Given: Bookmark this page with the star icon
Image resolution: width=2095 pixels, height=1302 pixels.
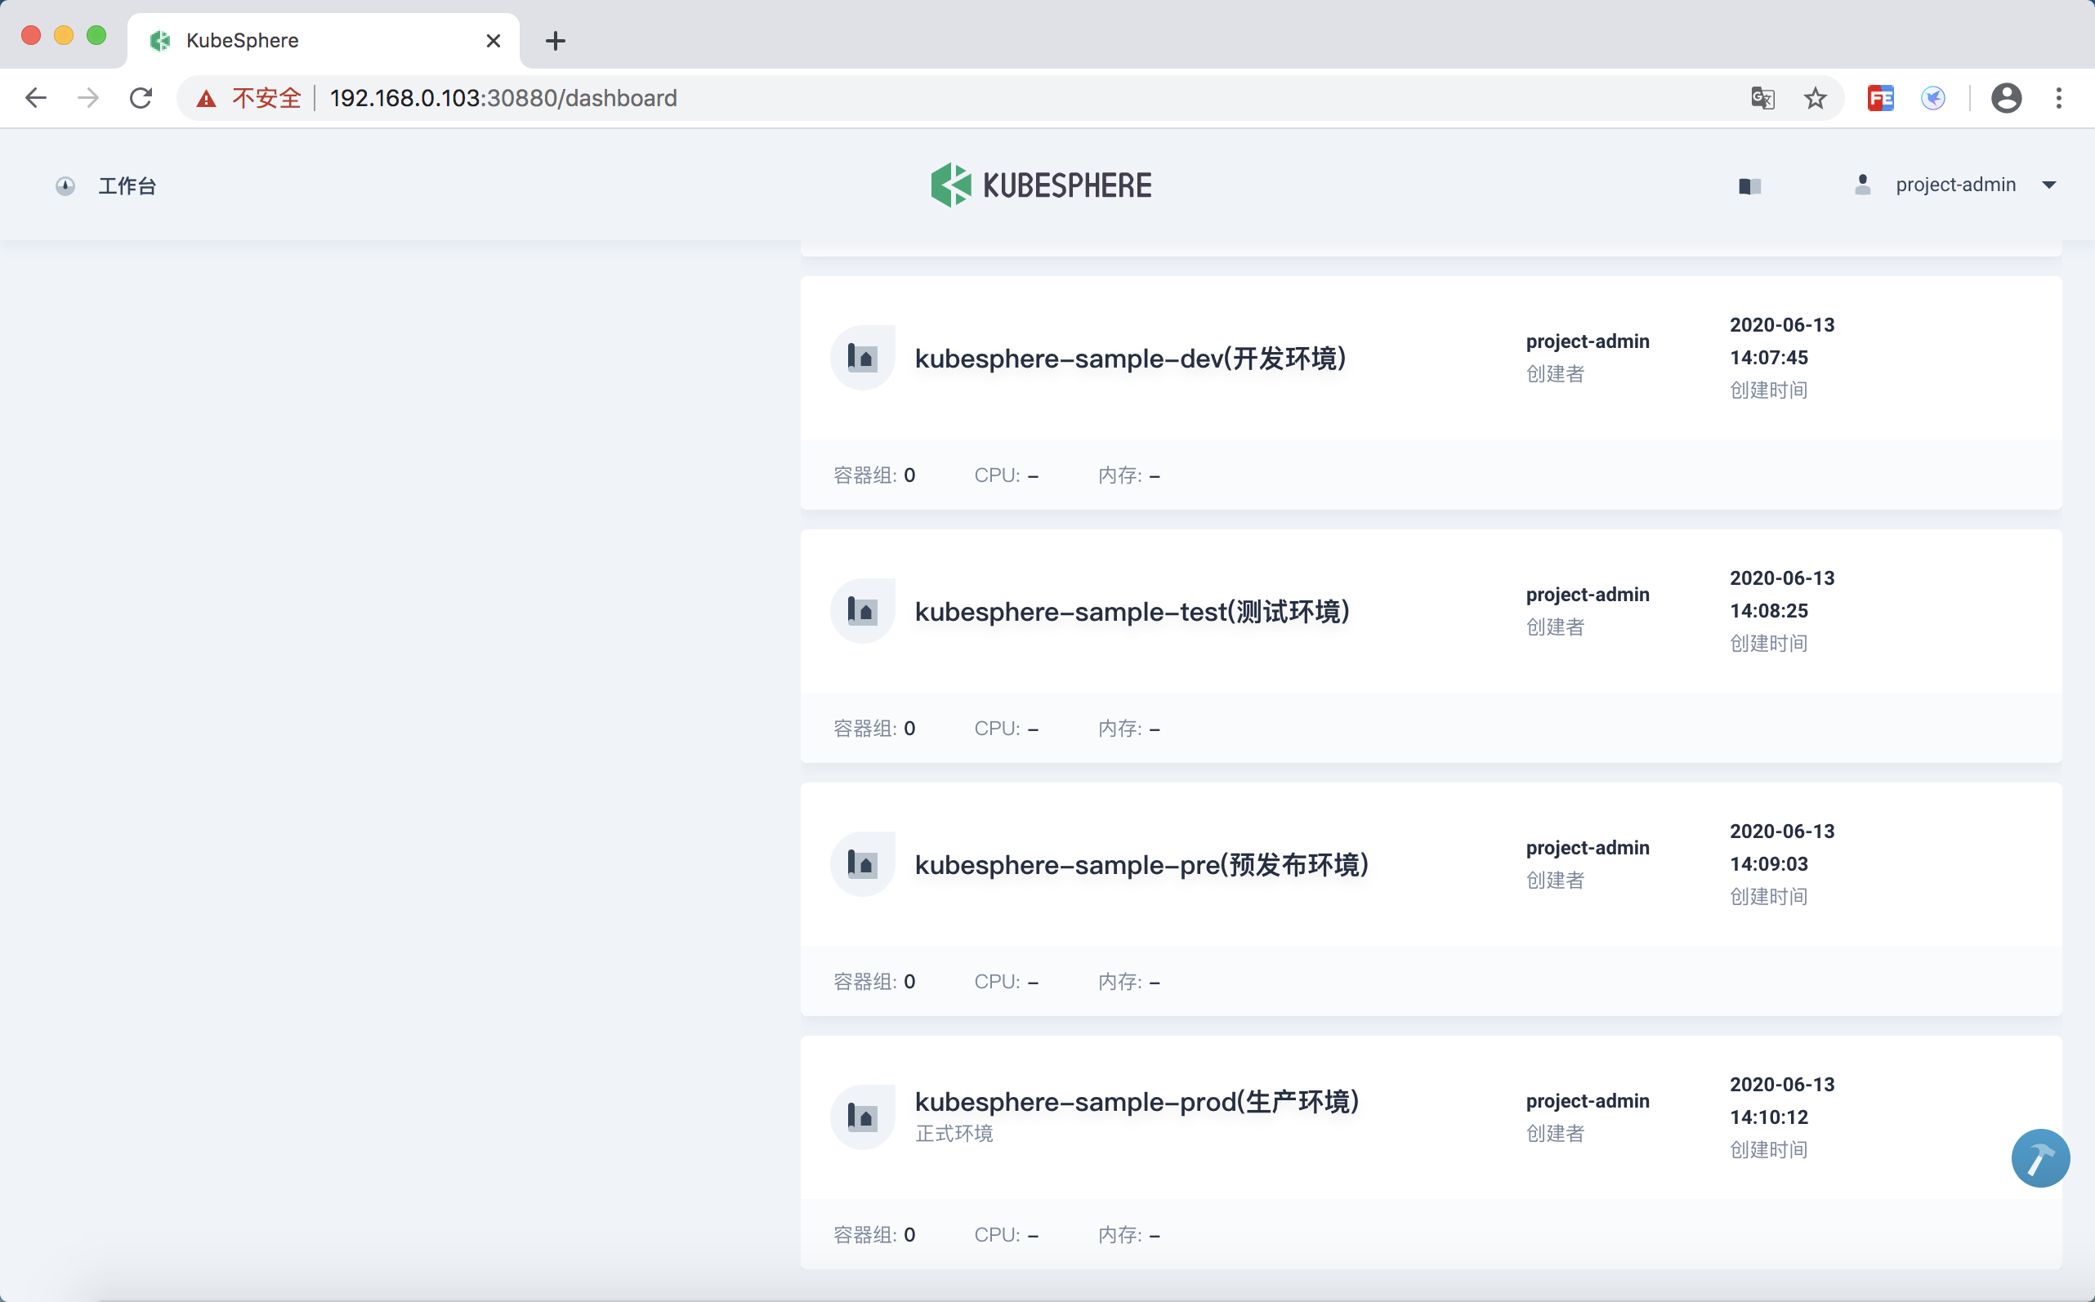Looking at the screenshot, I should (x=1815, y=98).
